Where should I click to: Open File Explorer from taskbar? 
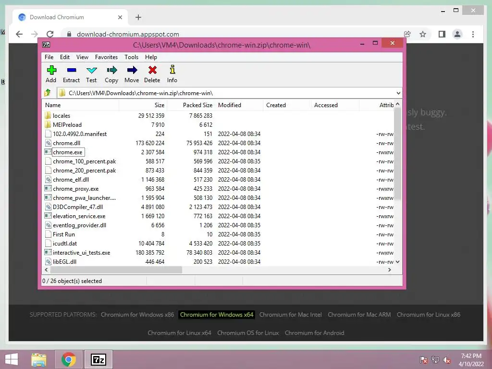(39, 359)
